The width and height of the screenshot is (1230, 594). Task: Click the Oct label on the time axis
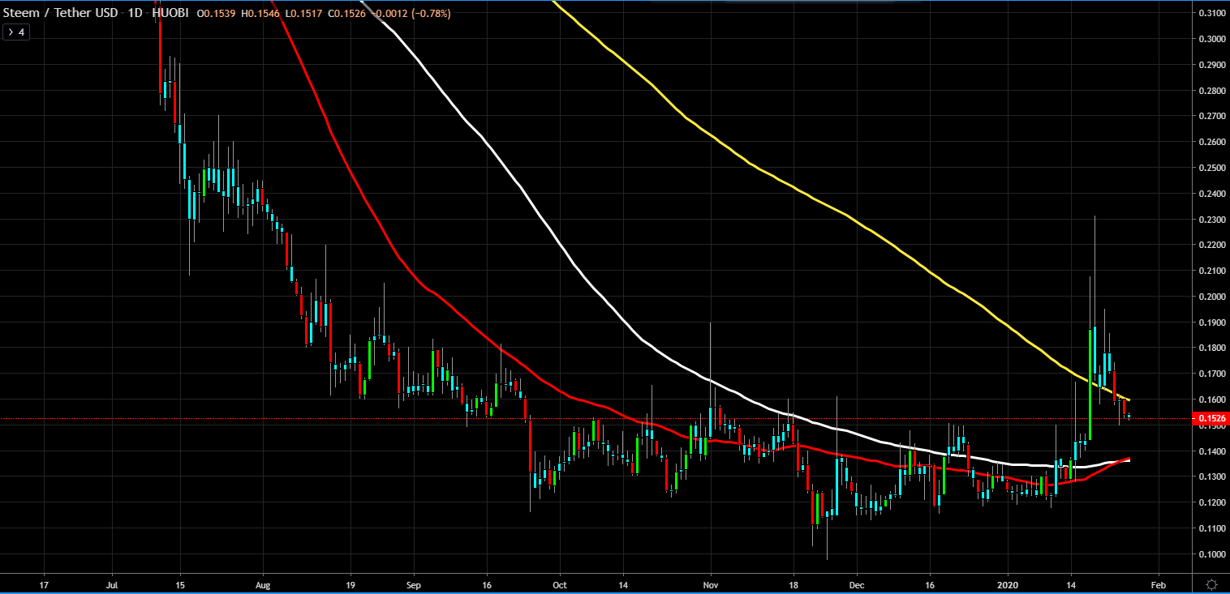coord(558,583)
